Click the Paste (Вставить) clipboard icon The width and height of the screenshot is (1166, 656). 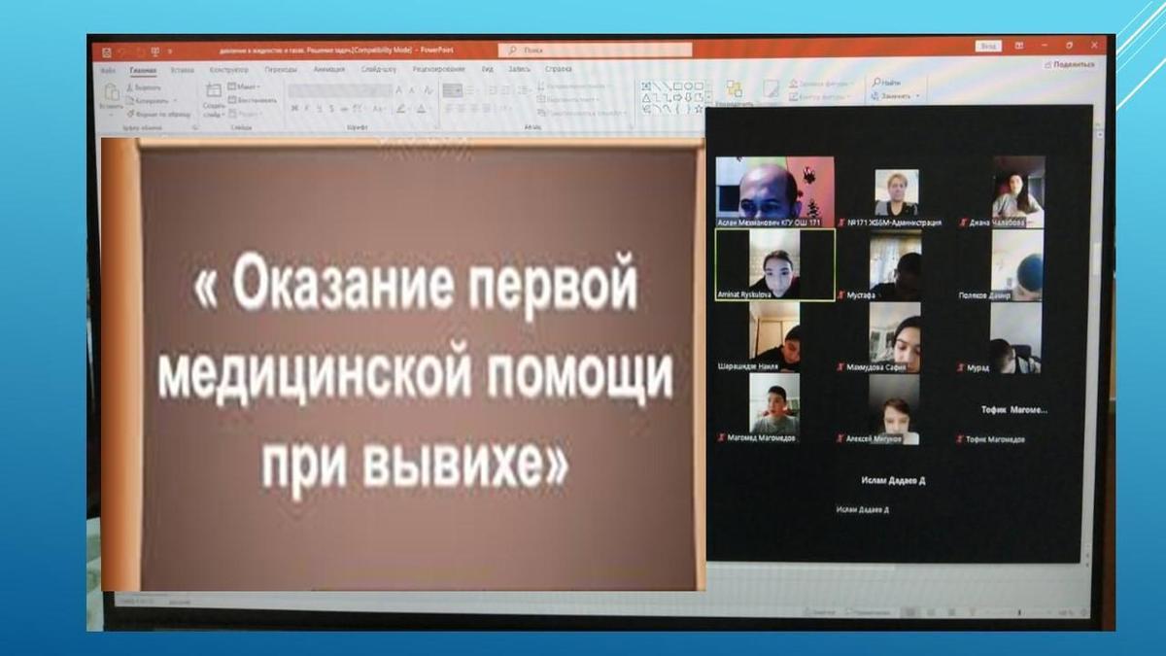pos(111,94)
